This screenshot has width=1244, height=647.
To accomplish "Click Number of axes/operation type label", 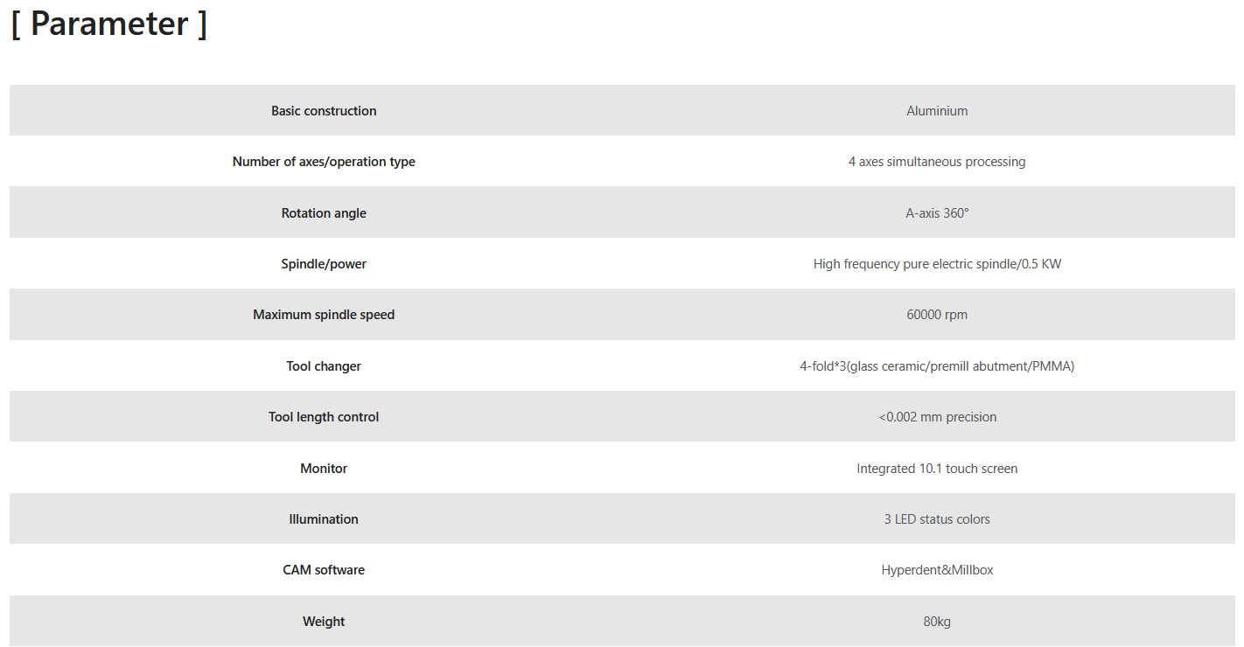I will (324, 162).
